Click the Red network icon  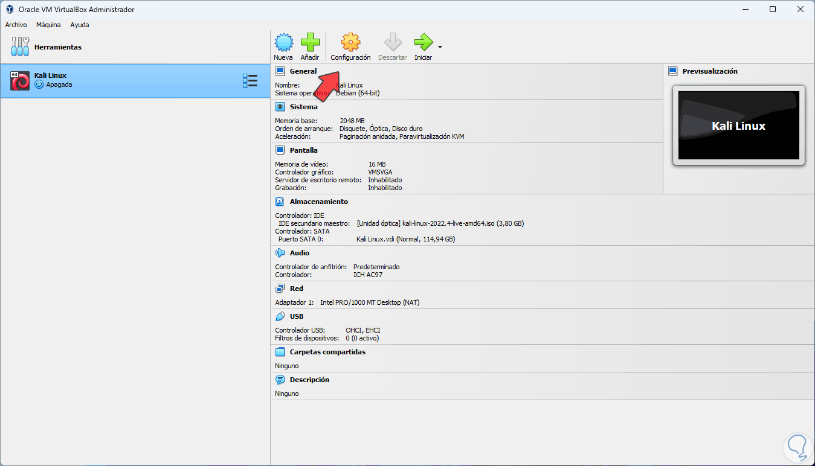[280, 289]
